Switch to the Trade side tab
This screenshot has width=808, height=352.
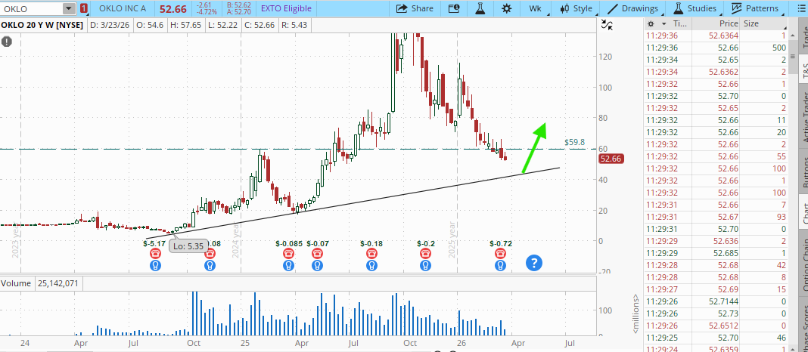point(803,37)
